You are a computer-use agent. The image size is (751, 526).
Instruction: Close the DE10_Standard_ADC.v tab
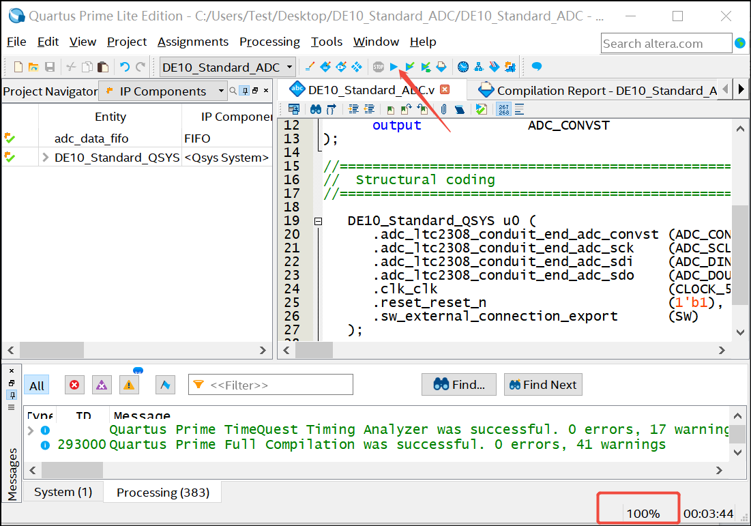point(445,89)
